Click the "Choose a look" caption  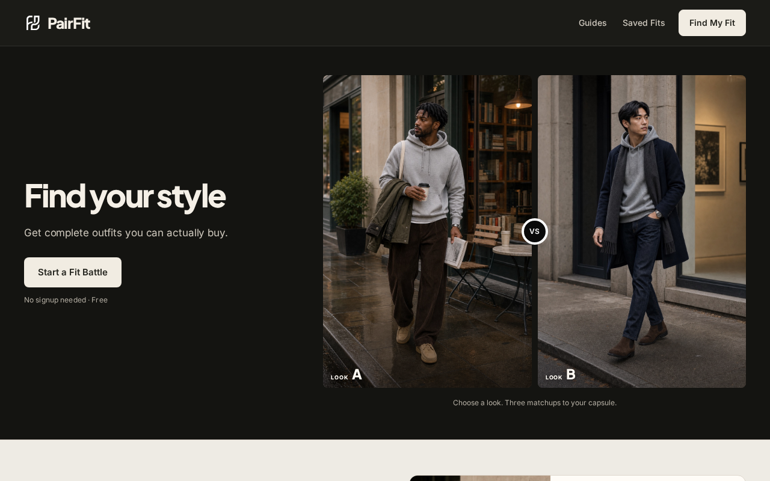coord(535,403)
